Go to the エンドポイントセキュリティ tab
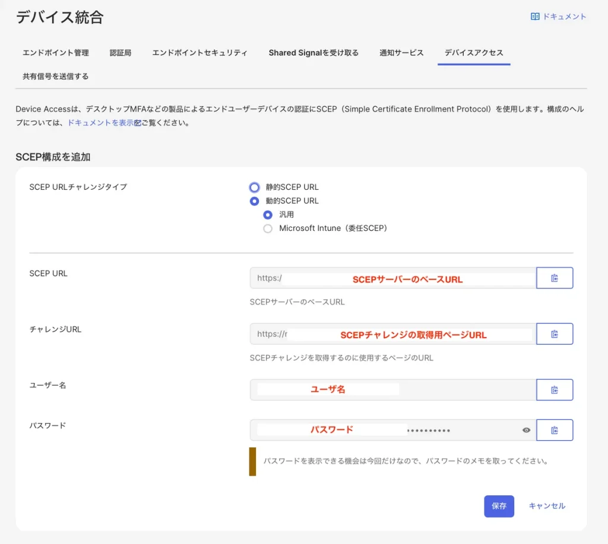The width and height of the screenshot is (608, 544). click(199, 53)
